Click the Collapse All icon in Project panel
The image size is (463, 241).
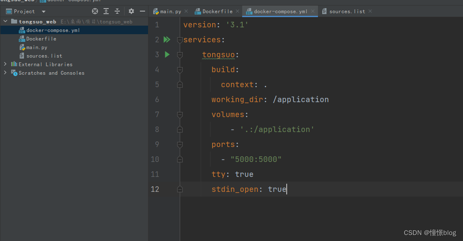(x=117, y=11)
